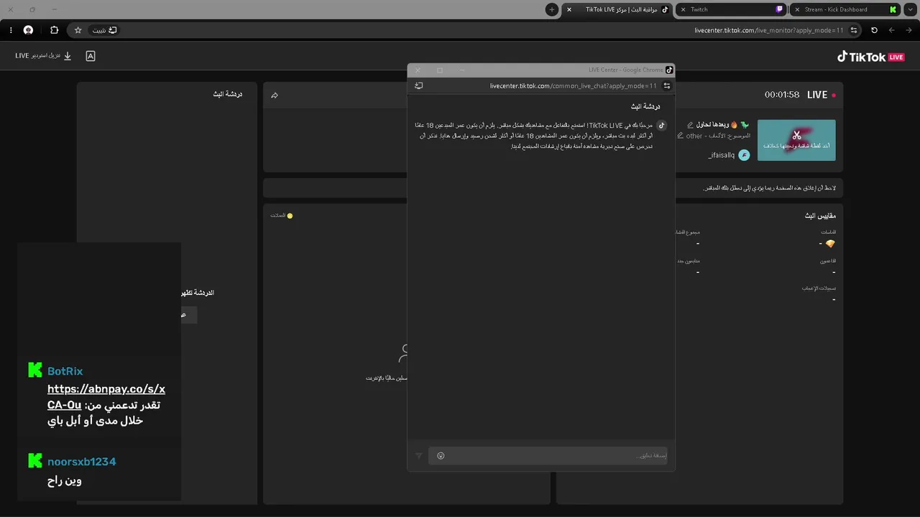This screenshot has width=920, height=517.
Task: Click the TikTok avatar beside welcome message
Action: [662, 125]
